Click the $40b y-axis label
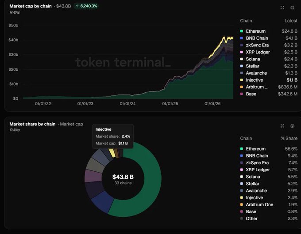The image size is (301, 234). click(x=13, y=40)
